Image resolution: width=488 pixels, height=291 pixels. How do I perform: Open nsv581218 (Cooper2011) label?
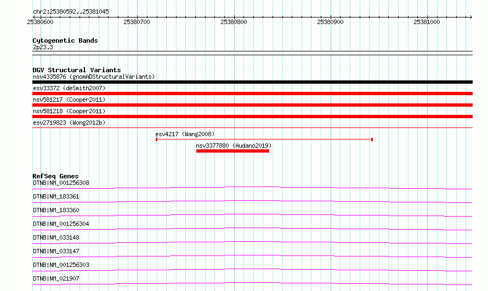[69, 111]
